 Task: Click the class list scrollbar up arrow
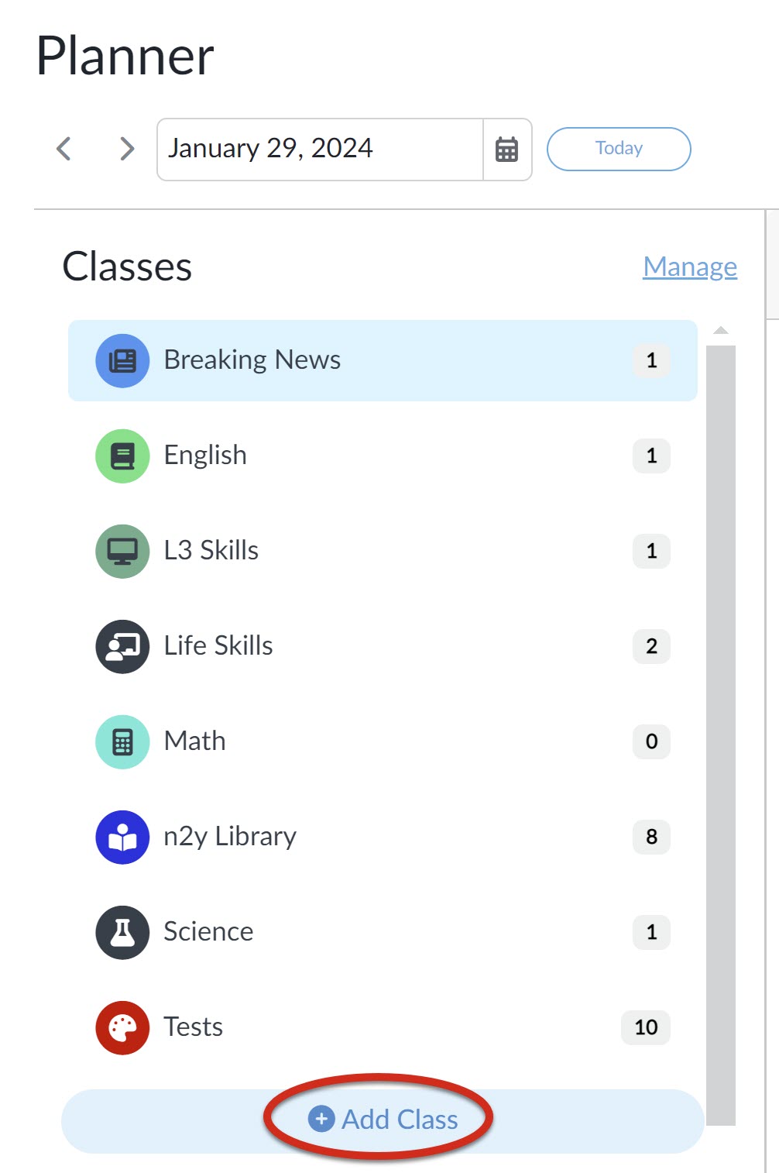click(x=721, y=331)
